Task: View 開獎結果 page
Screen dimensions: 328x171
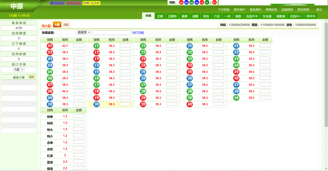Action: tap(271, 10)
